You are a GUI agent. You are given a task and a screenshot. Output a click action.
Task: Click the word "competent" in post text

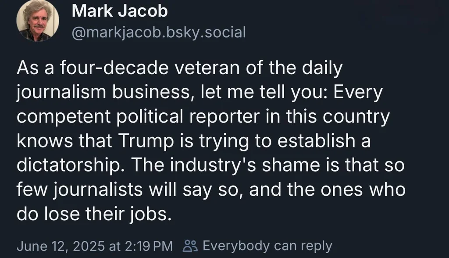click(x=64, y=117)
